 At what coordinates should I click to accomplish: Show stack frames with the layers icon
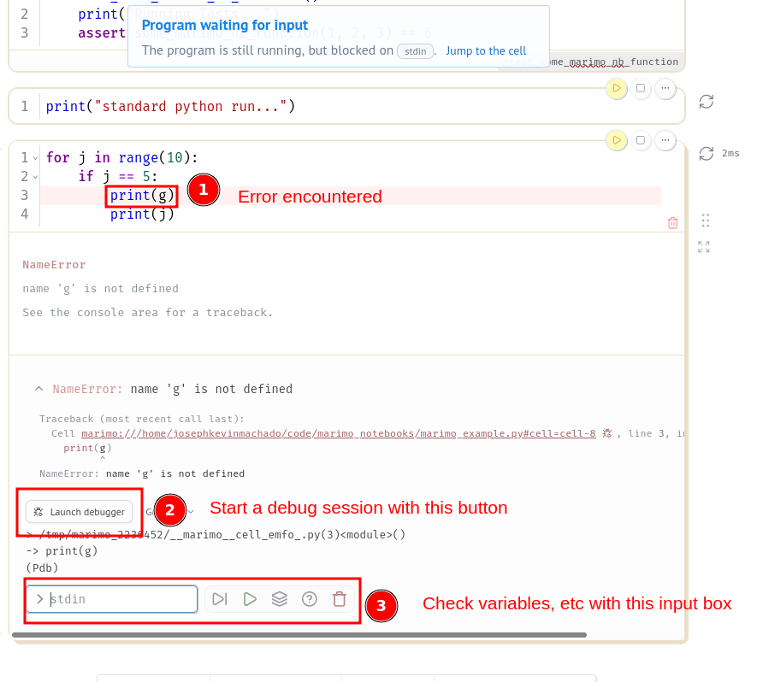tap(281, 598)
